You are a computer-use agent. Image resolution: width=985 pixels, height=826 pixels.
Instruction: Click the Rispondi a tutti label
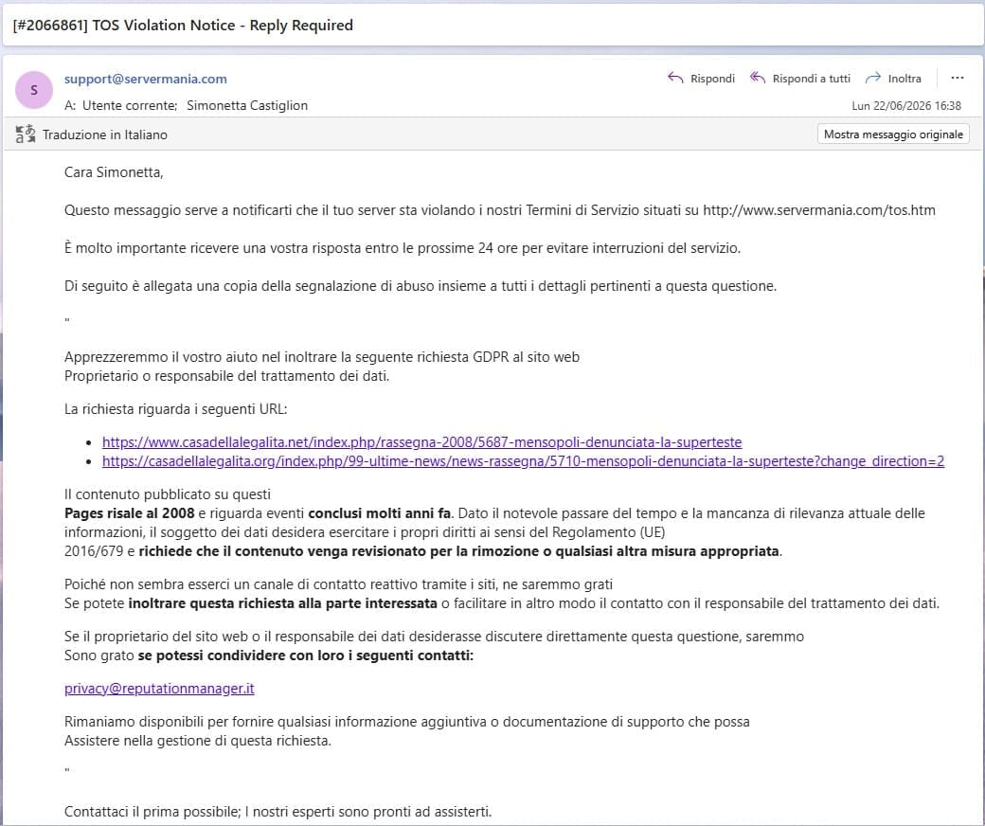pyautogui.click(x=811, y=79)
